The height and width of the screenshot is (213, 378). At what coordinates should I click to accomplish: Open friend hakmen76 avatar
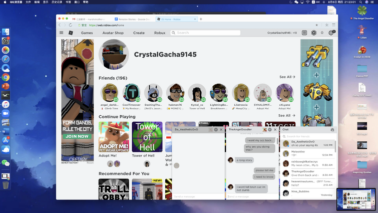[175, 93]
